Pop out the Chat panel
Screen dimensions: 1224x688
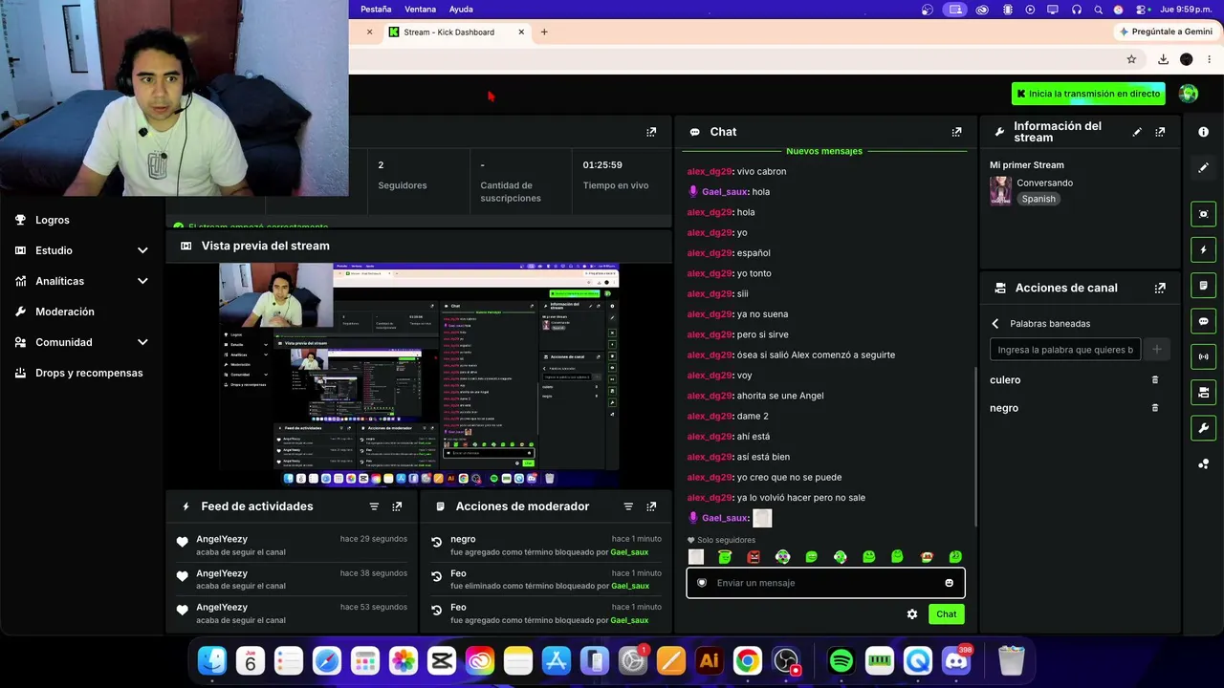pyautogui.click(x=956, y=132)
